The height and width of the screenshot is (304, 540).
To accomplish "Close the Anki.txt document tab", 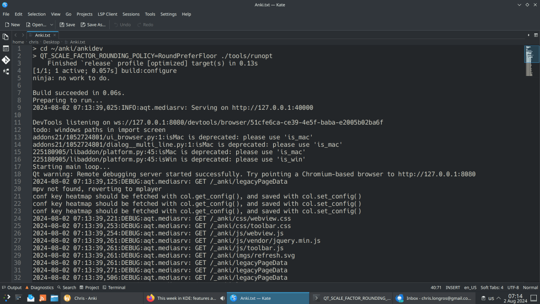I will (x=55, y=35).
